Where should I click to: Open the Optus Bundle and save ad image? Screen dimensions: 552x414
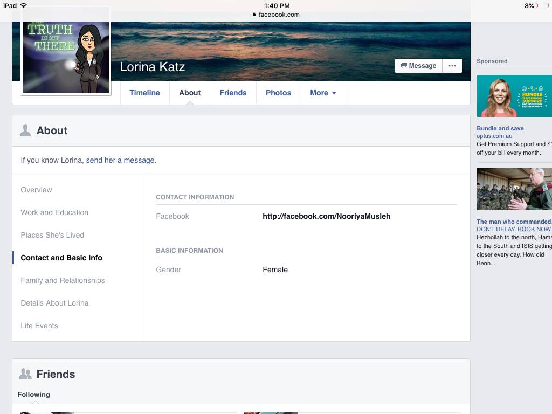pos(514,96)
